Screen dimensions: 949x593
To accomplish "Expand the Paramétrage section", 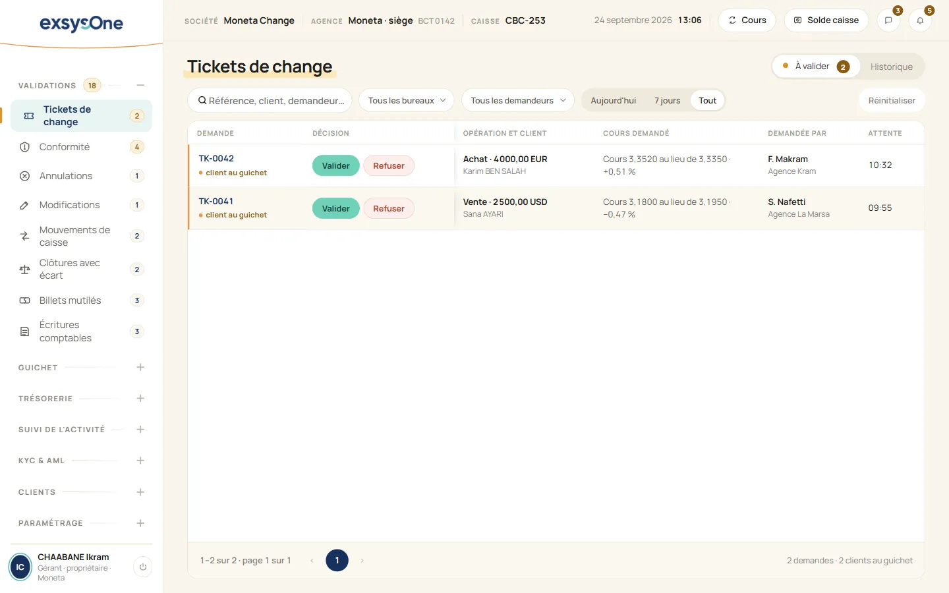I will point(140,523).
